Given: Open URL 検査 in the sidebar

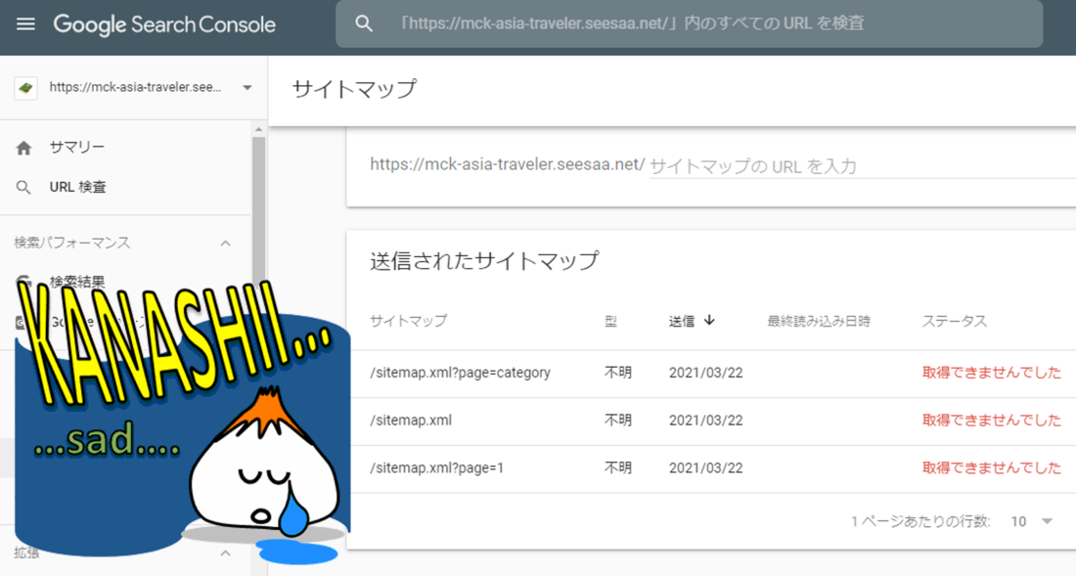Looking at the screenshot, I should (77, 187).
